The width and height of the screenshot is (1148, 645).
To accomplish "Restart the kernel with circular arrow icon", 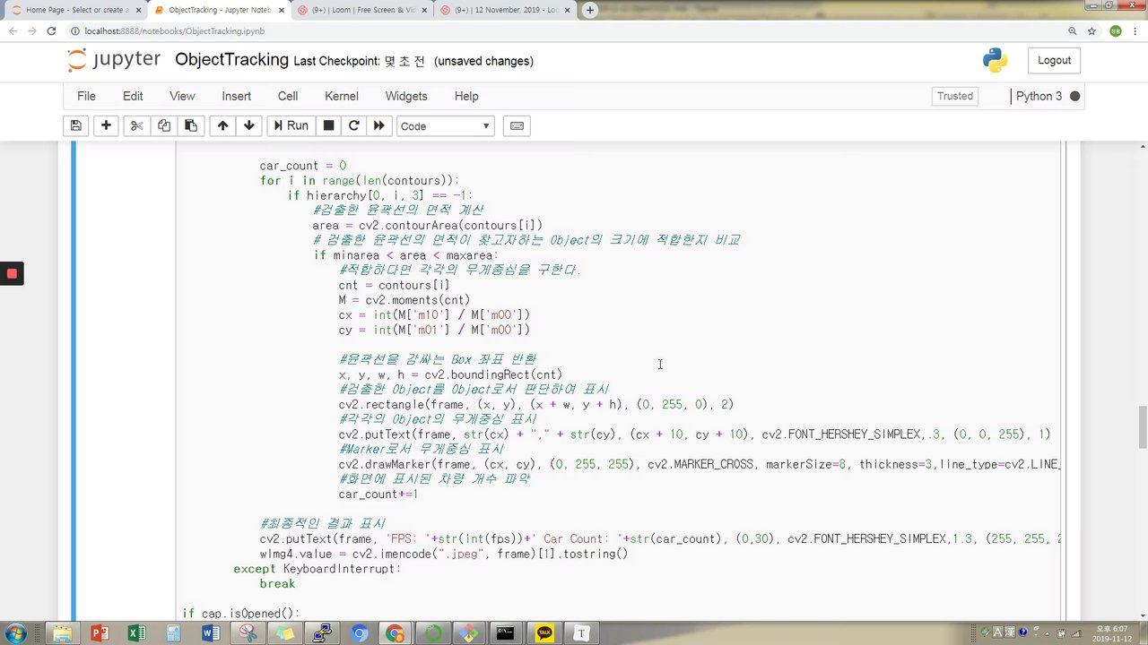I will point(354,126).
